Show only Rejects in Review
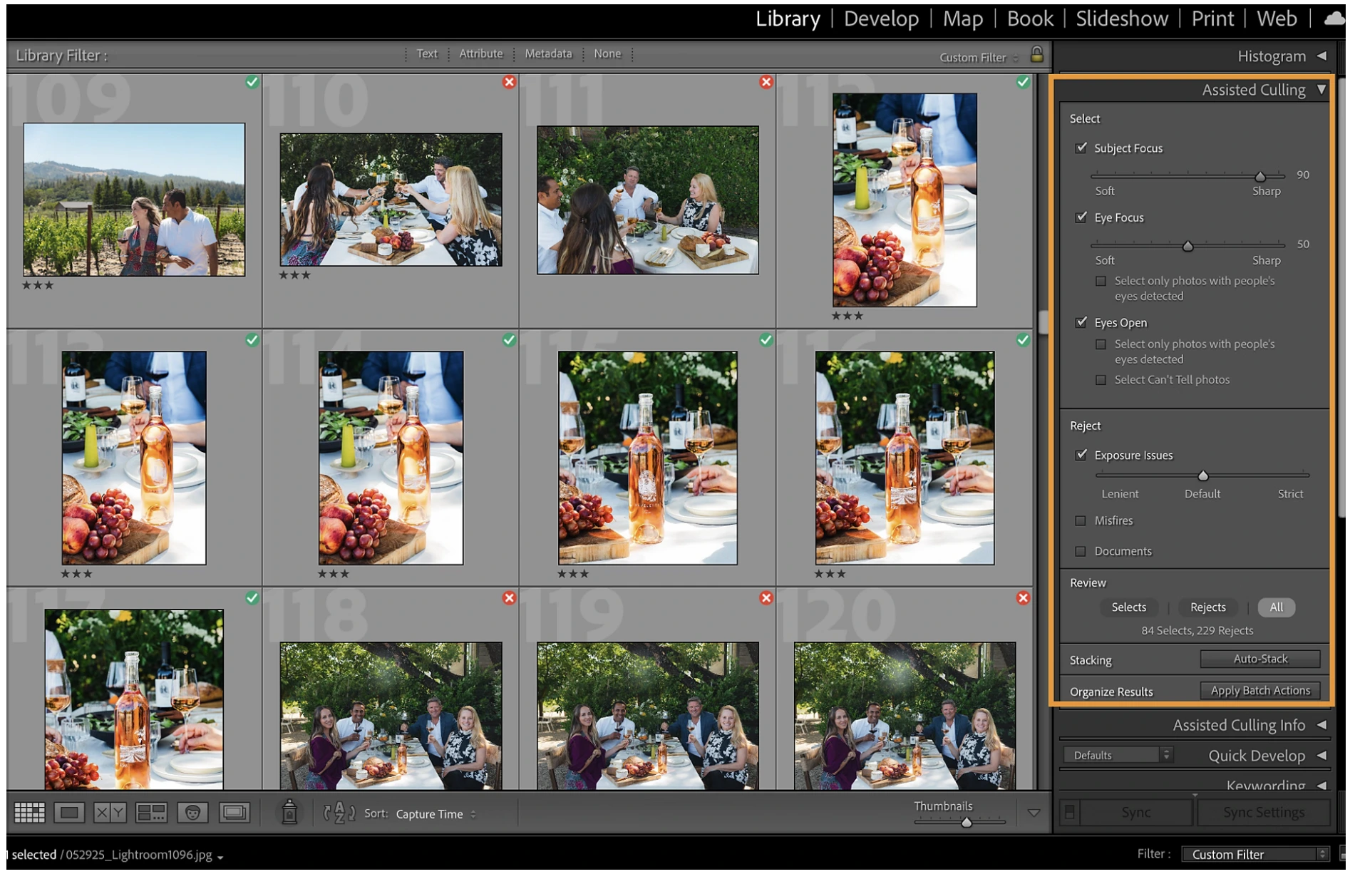 click(1208, 607)
